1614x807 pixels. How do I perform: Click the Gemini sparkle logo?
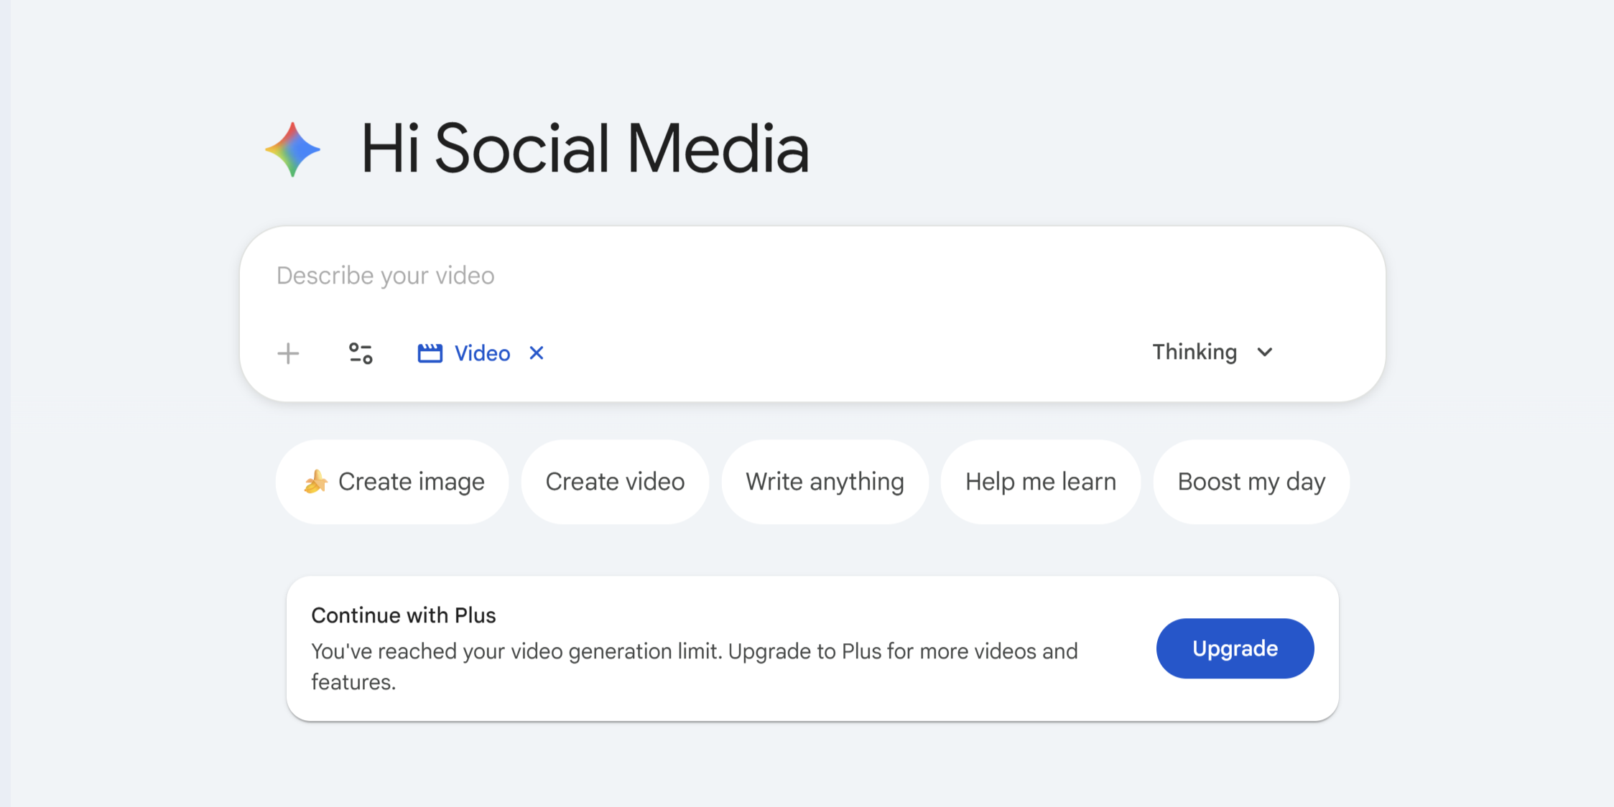292,149
